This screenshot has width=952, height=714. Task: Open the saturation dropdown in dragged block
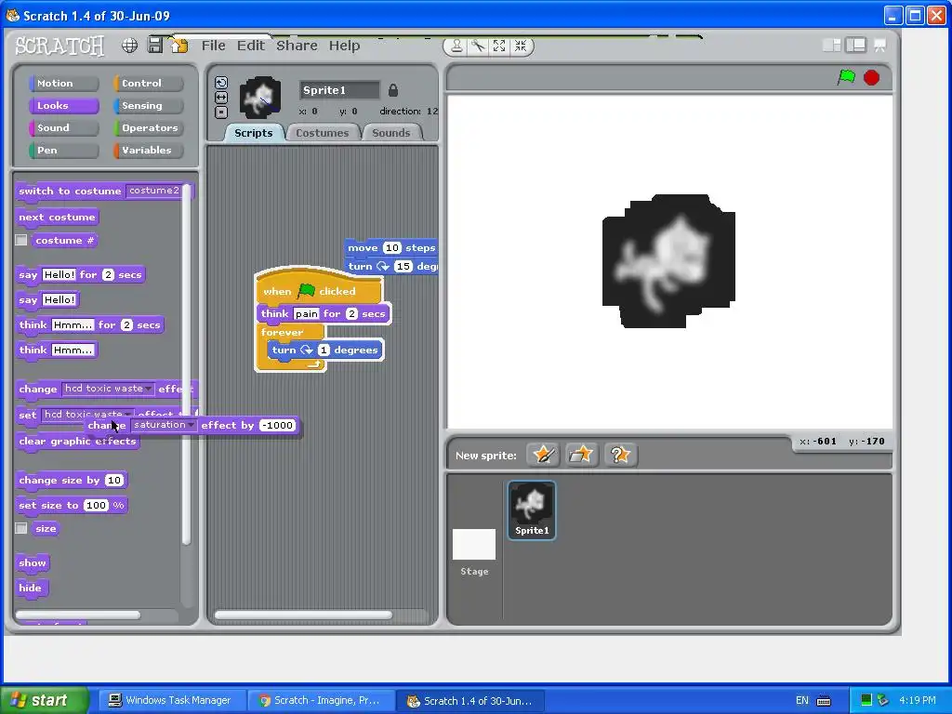tap(164, 425)
